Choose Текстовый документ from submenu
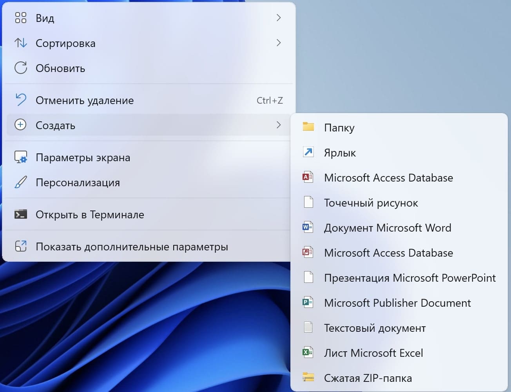 pyautogui.click(x=399, y=328)
